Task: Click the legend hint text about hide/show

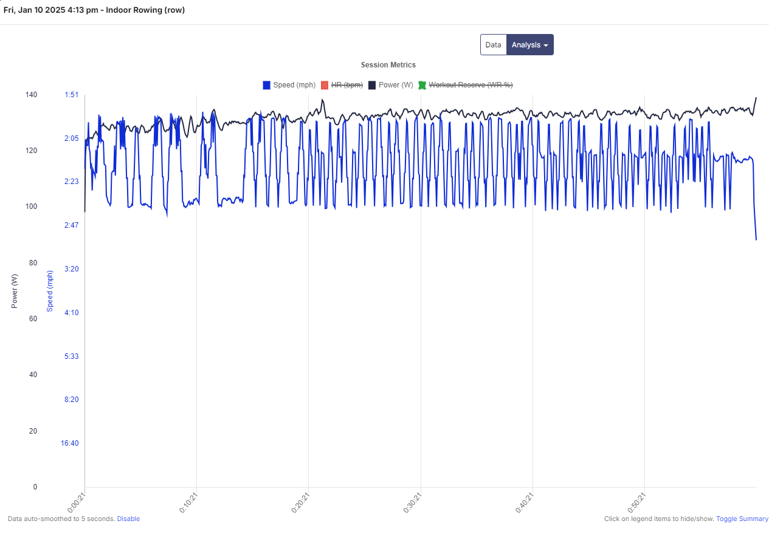Action: pyautogui.click(x=659, y=519)
